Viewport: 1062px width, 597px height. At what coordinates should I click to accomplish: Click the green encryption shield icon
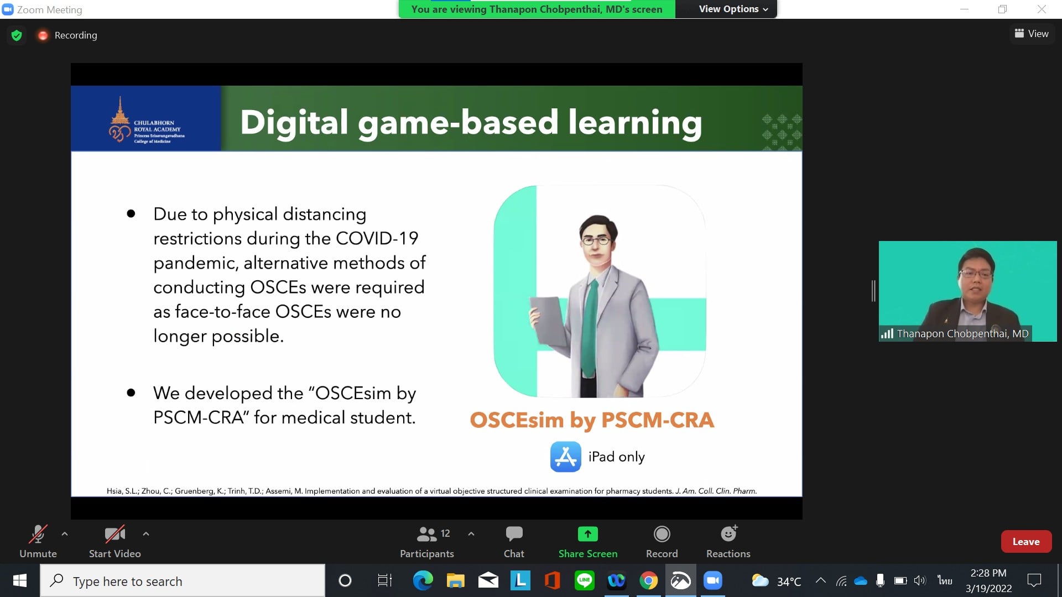(17, 35)
